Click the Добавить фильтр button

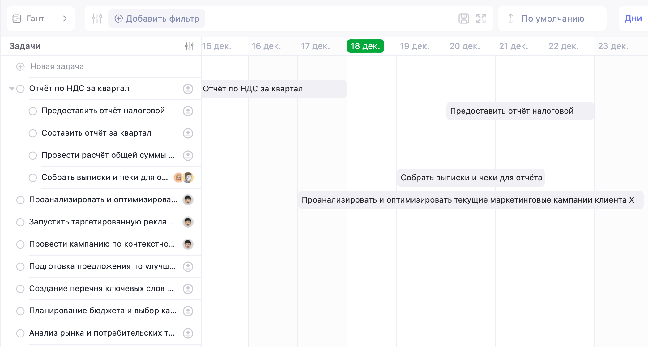[x=156, y=19]
